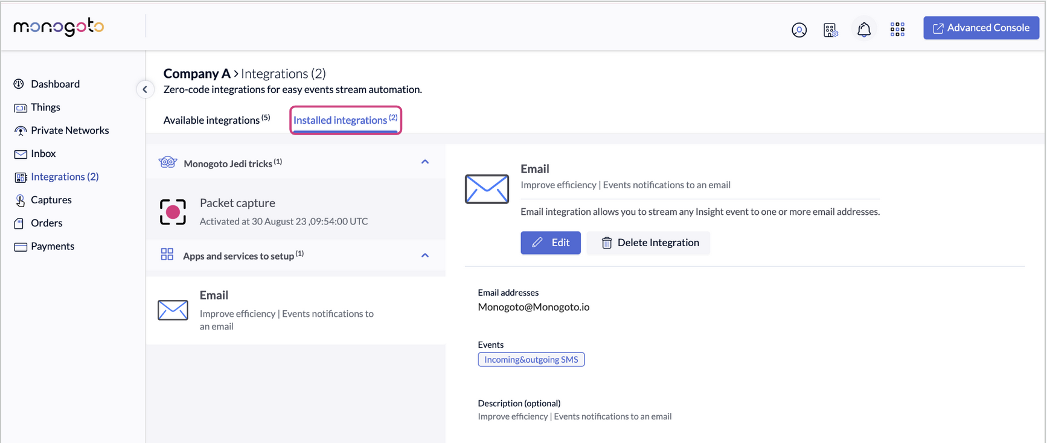Click the Edit button for Email integration
This screenshot has height=443, width=1047.
[550, 243]
